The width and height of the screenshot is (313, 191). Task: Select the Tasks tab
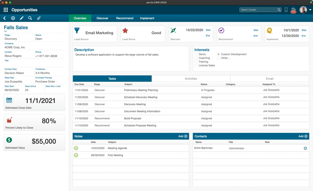tap(112, 79)
